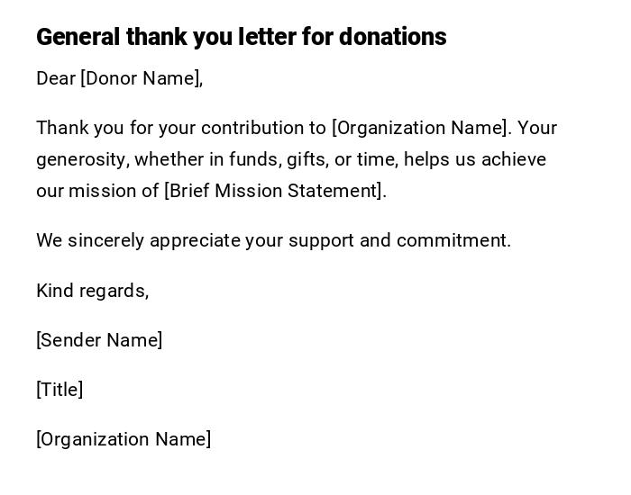The width and height of the screenshot is (631, 495).
Task: Click the 'Dear' greeting word
Action: [x=56, y=78]
